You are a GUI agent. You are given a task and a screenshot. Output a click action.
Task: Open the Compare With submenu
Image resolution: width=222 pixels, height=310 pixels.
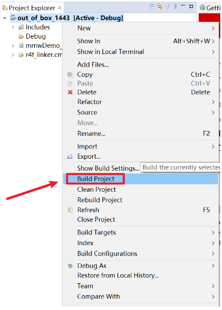pyautogui.click(x=141, y=297)
